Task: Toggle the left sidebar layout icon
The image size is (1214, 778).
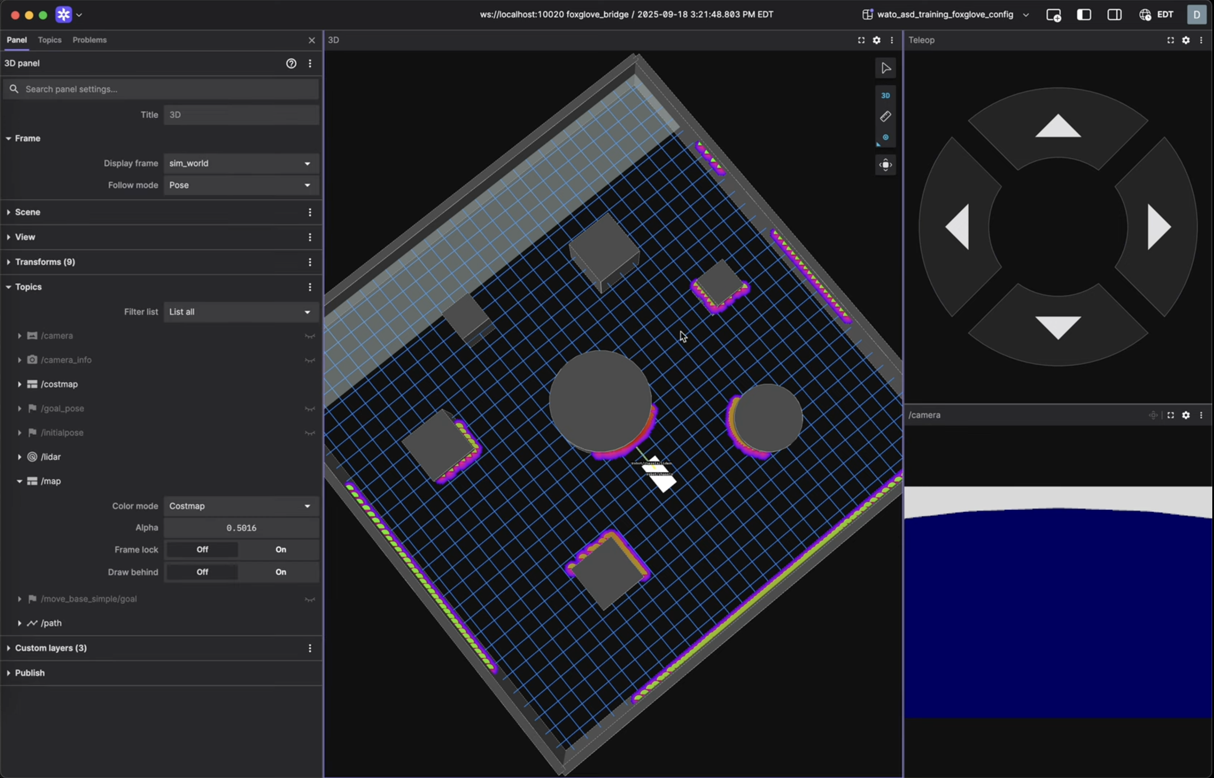Action: click(x=1084, y=14)
